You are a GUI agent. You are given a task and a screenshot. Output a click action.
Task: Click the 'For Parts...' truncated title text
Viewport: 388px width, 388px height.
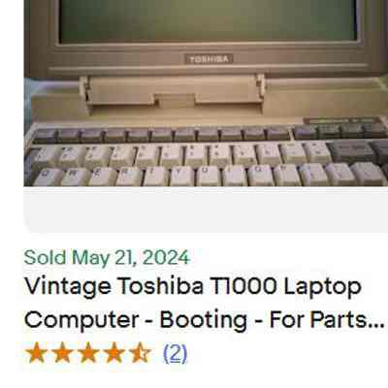(327, 320)
